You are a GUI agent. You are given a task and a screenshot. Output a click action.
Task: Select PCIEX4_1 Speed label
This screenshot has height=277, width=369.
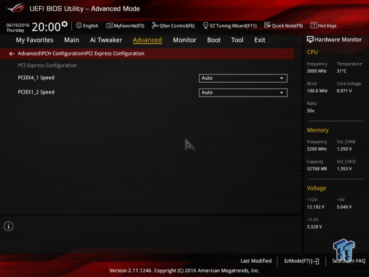click(36, 77)
